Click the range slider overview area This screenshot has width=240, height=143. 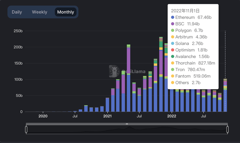(x=127, y=129)
